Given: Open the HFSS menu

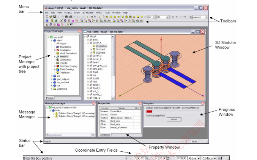Looking at the screenshot, I should [99, 12].
